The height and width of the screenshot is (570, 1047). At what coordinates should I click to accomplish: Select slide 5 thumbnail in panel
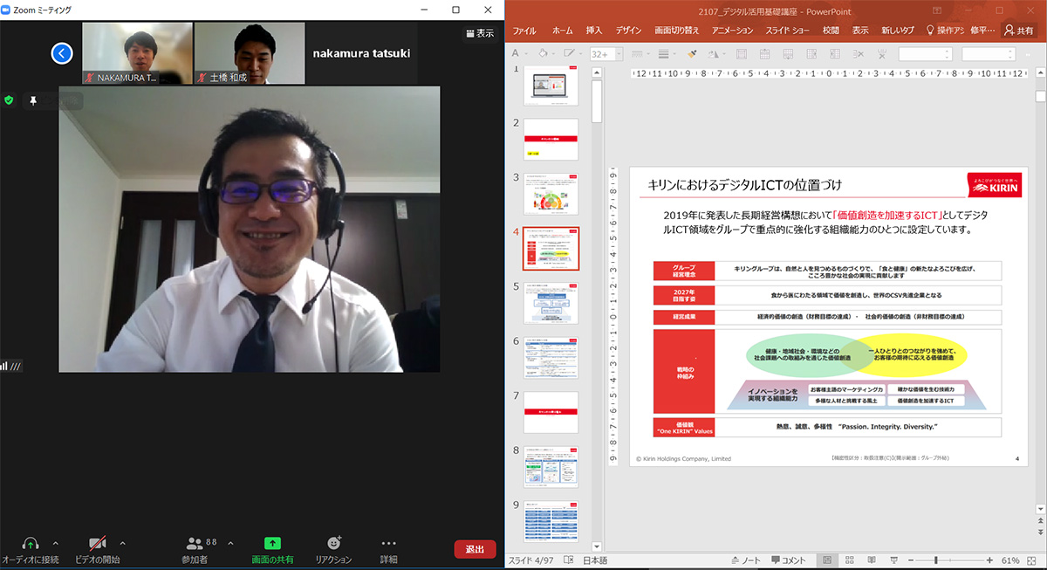coord(551,303)
